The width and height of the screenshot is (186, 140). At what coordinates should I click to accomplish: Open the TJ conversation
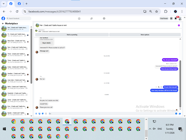(15, 35)
